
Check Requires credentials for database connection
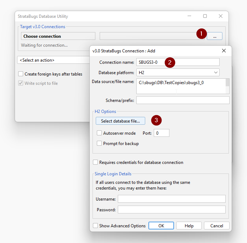tap(95, 162)
